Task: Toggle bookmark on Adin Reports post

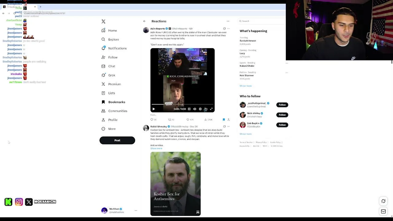Action: (224, 120)
